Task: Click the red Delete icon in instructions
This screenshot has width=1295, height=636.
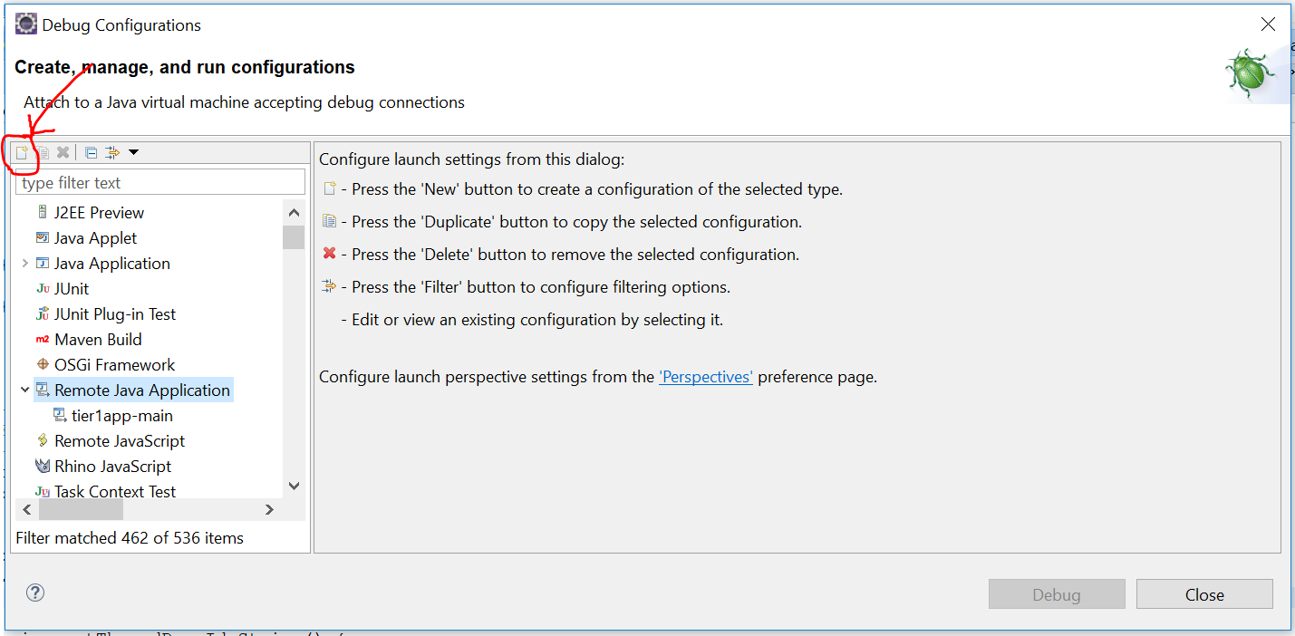Action: pos(329,254)
